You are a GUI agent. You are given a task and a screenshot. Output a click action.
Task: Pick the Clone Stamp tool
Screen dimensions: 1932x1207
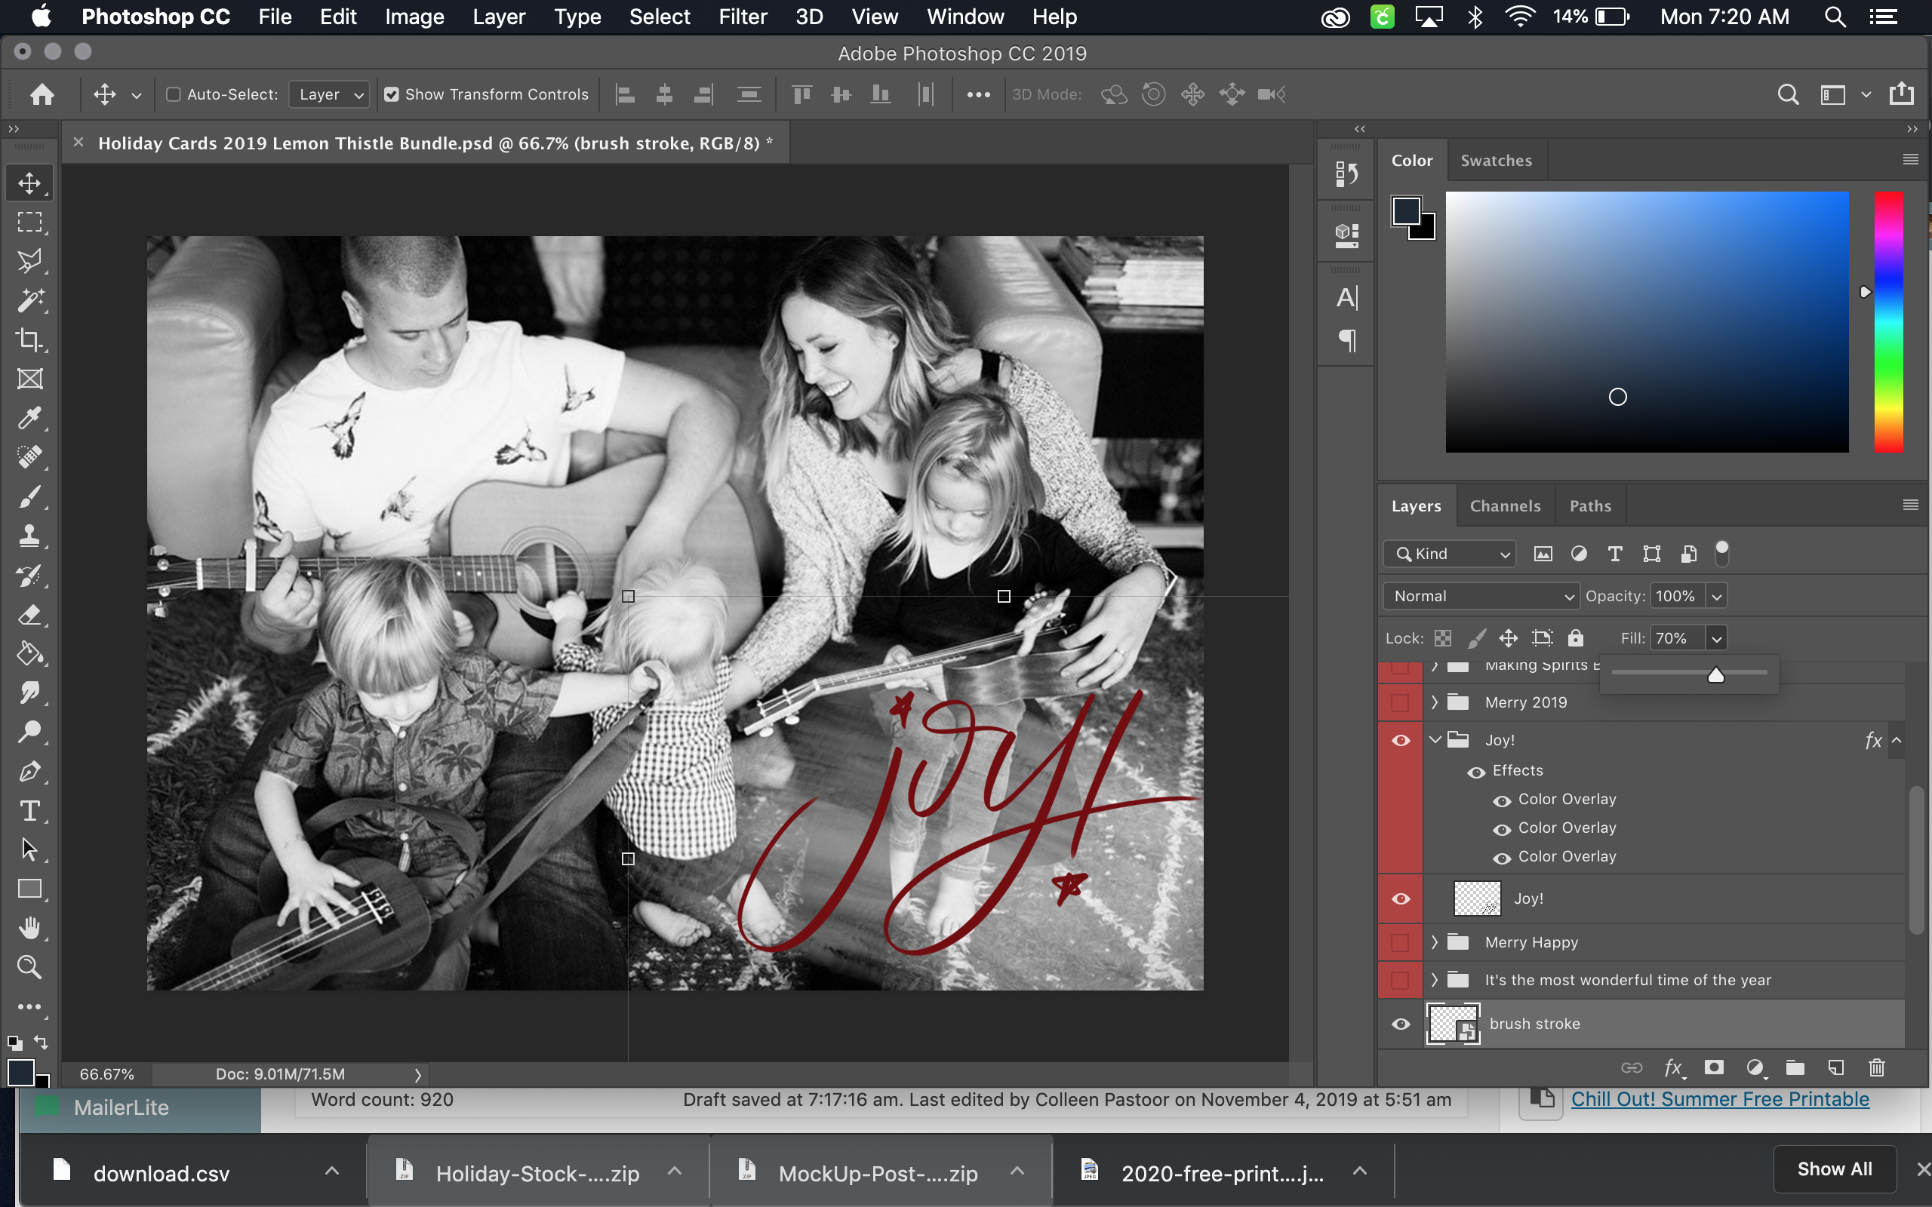[x=30, y=536]
